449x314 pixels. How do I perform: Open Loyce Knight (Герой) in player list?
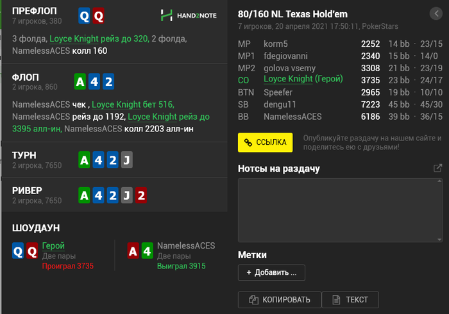pyautogui.click(x=303, y=79)
